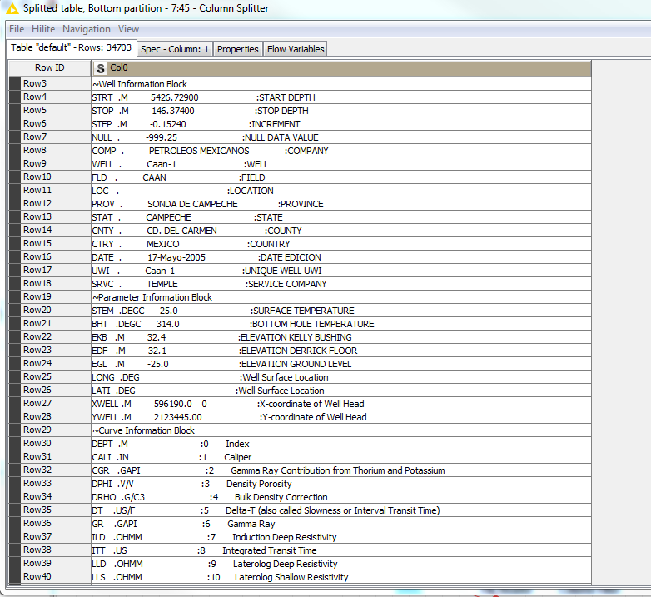Select the Row10 row ID
This screenshot has height=597, width=651.
coord(56,177)
